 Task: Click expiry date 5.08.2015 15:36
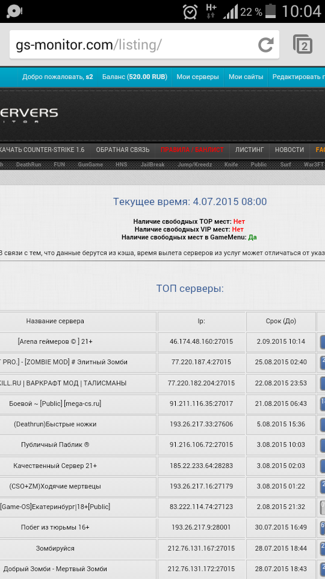point(281,425)
